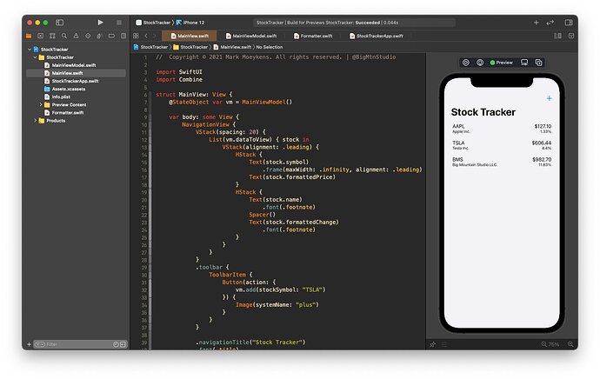Collapse the StockTracker group folder
This screenshot has height=379, width=600.
click(x=35, y=57)
